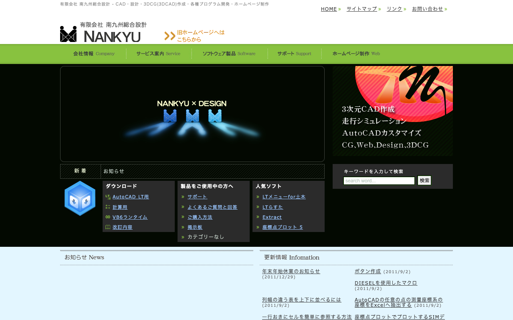Click the Nankyu company logo
This screenshot has width=513, height=320.
pos(103,32)
